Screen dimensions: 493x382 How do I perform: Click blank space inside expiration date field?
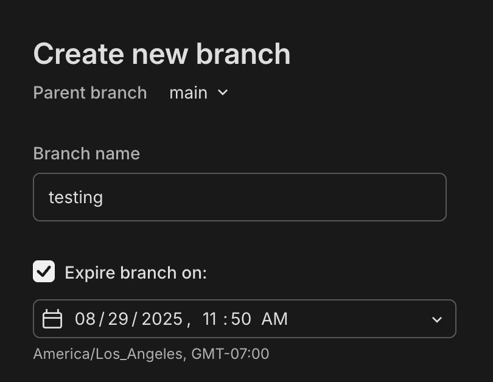(x=359, y=319)
